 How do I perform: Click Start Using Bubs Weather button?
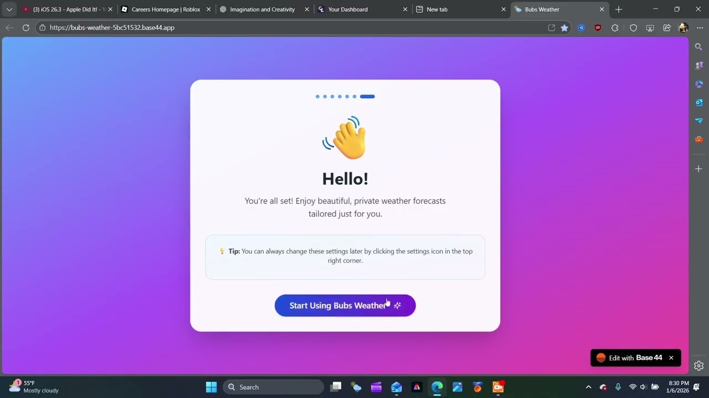345,306
